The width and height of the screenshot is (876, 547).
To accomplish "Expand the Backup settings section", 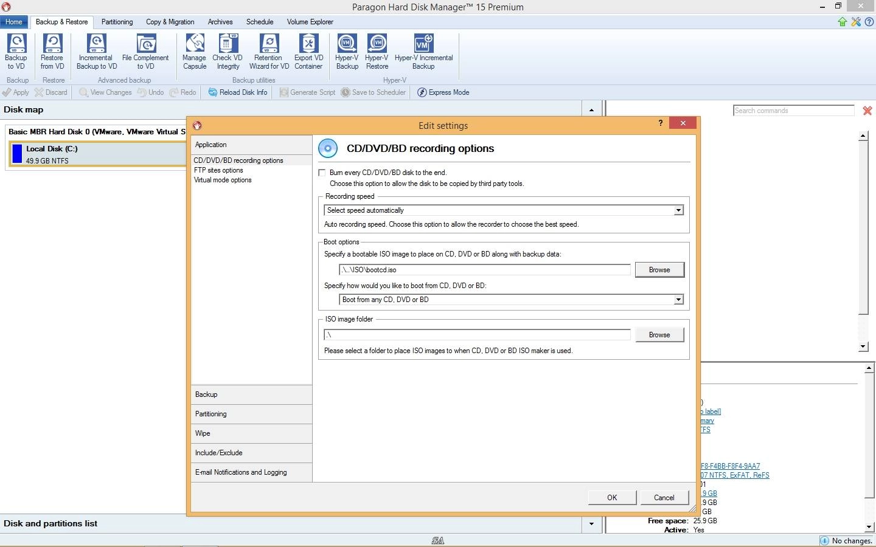I will (251, 394).
